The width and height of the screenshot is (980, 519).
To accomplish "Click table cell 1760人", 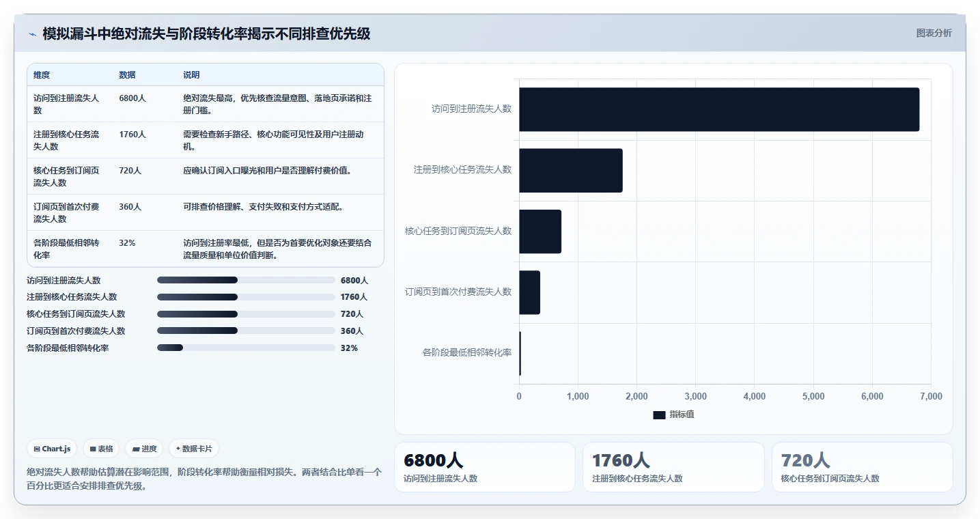I will pos(132,135).
